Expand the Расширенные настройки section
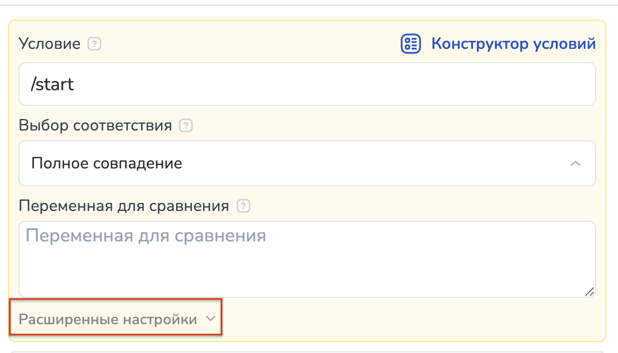The height and width of the screenshot is (353, 618). pyautogui.click(x=108, y=320)
